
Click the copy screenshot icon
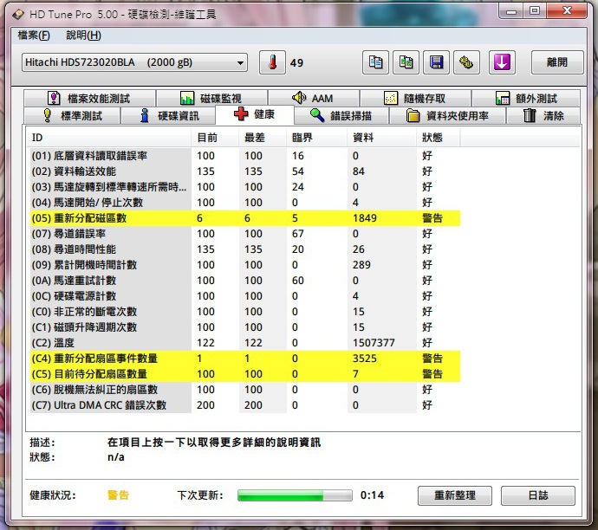pos(406,62)
